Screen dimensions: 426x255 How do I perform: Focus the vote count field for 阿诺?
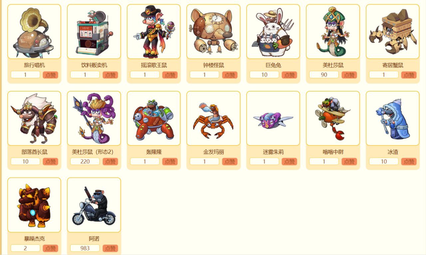pyautogui.click(x=85, y=248)
